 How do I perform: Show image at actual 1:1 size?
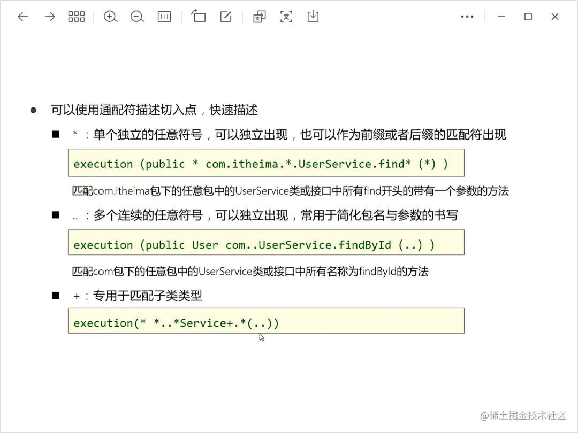point(164,17)
